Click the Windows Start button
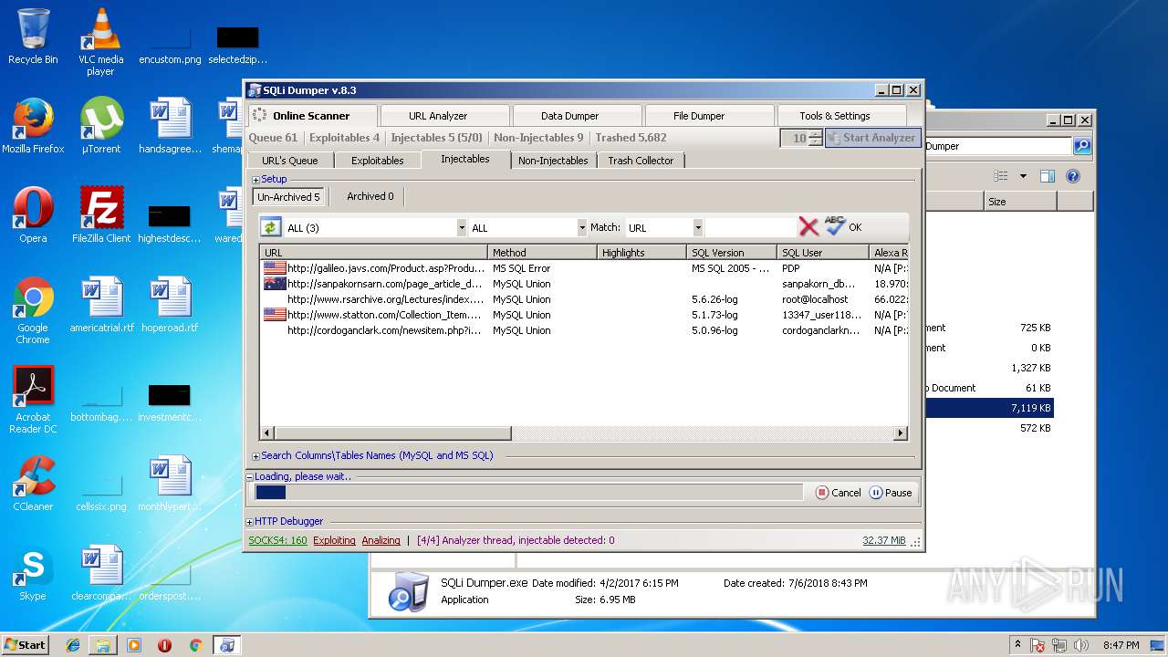Screen dimensions: 1168x657 point(25,644)
